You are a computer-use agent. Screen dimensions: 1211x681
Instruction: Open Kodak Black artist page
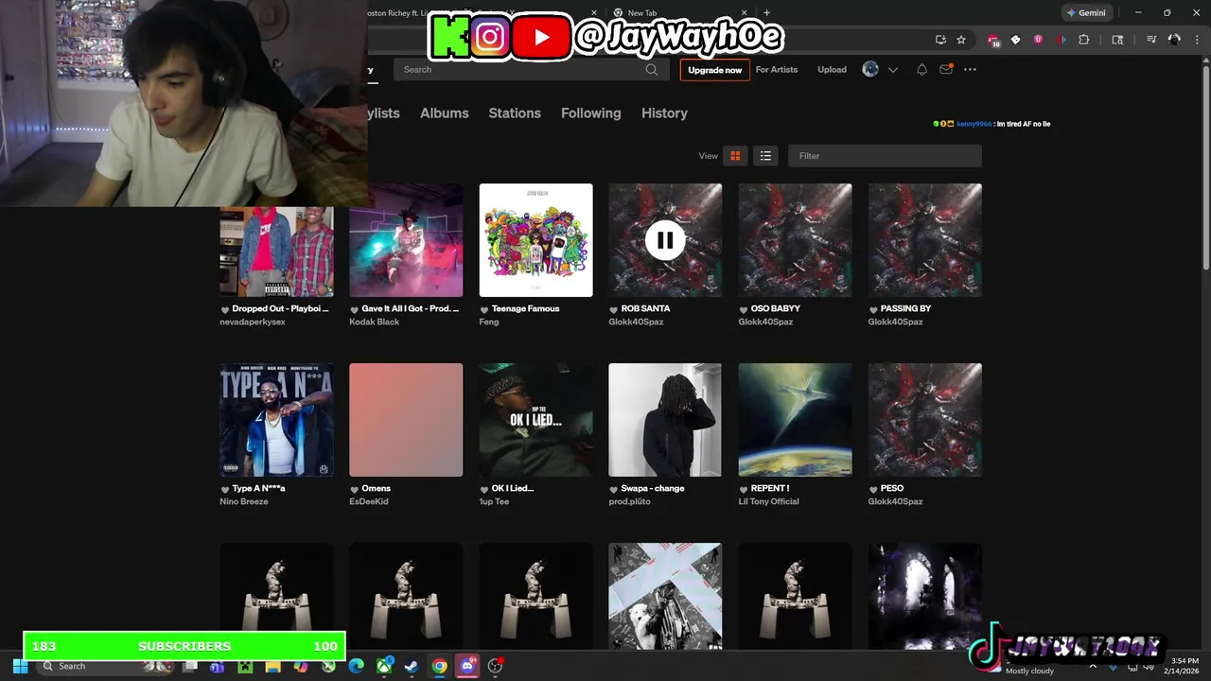tap(375, 322)
